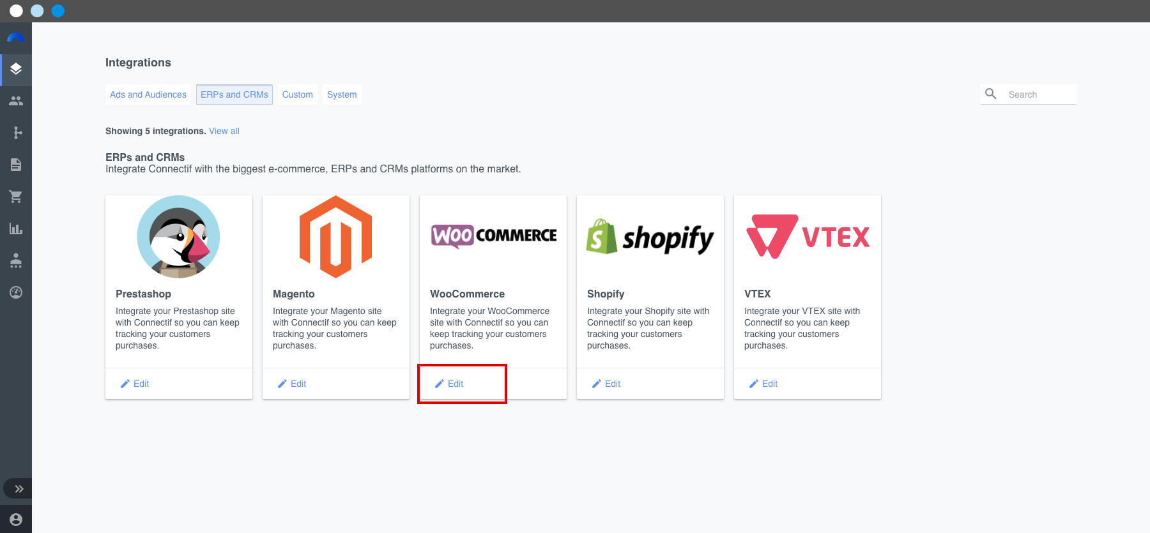Click the Magento logo image
1150x533 pixels.
point(336,237)
